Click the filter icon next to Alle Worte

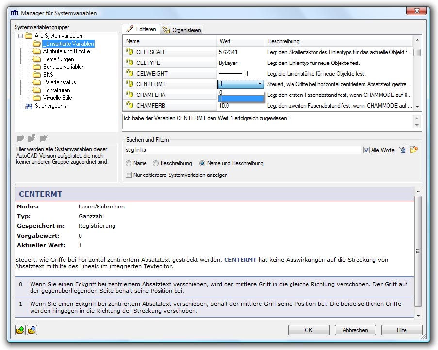(x=402, y=150)
